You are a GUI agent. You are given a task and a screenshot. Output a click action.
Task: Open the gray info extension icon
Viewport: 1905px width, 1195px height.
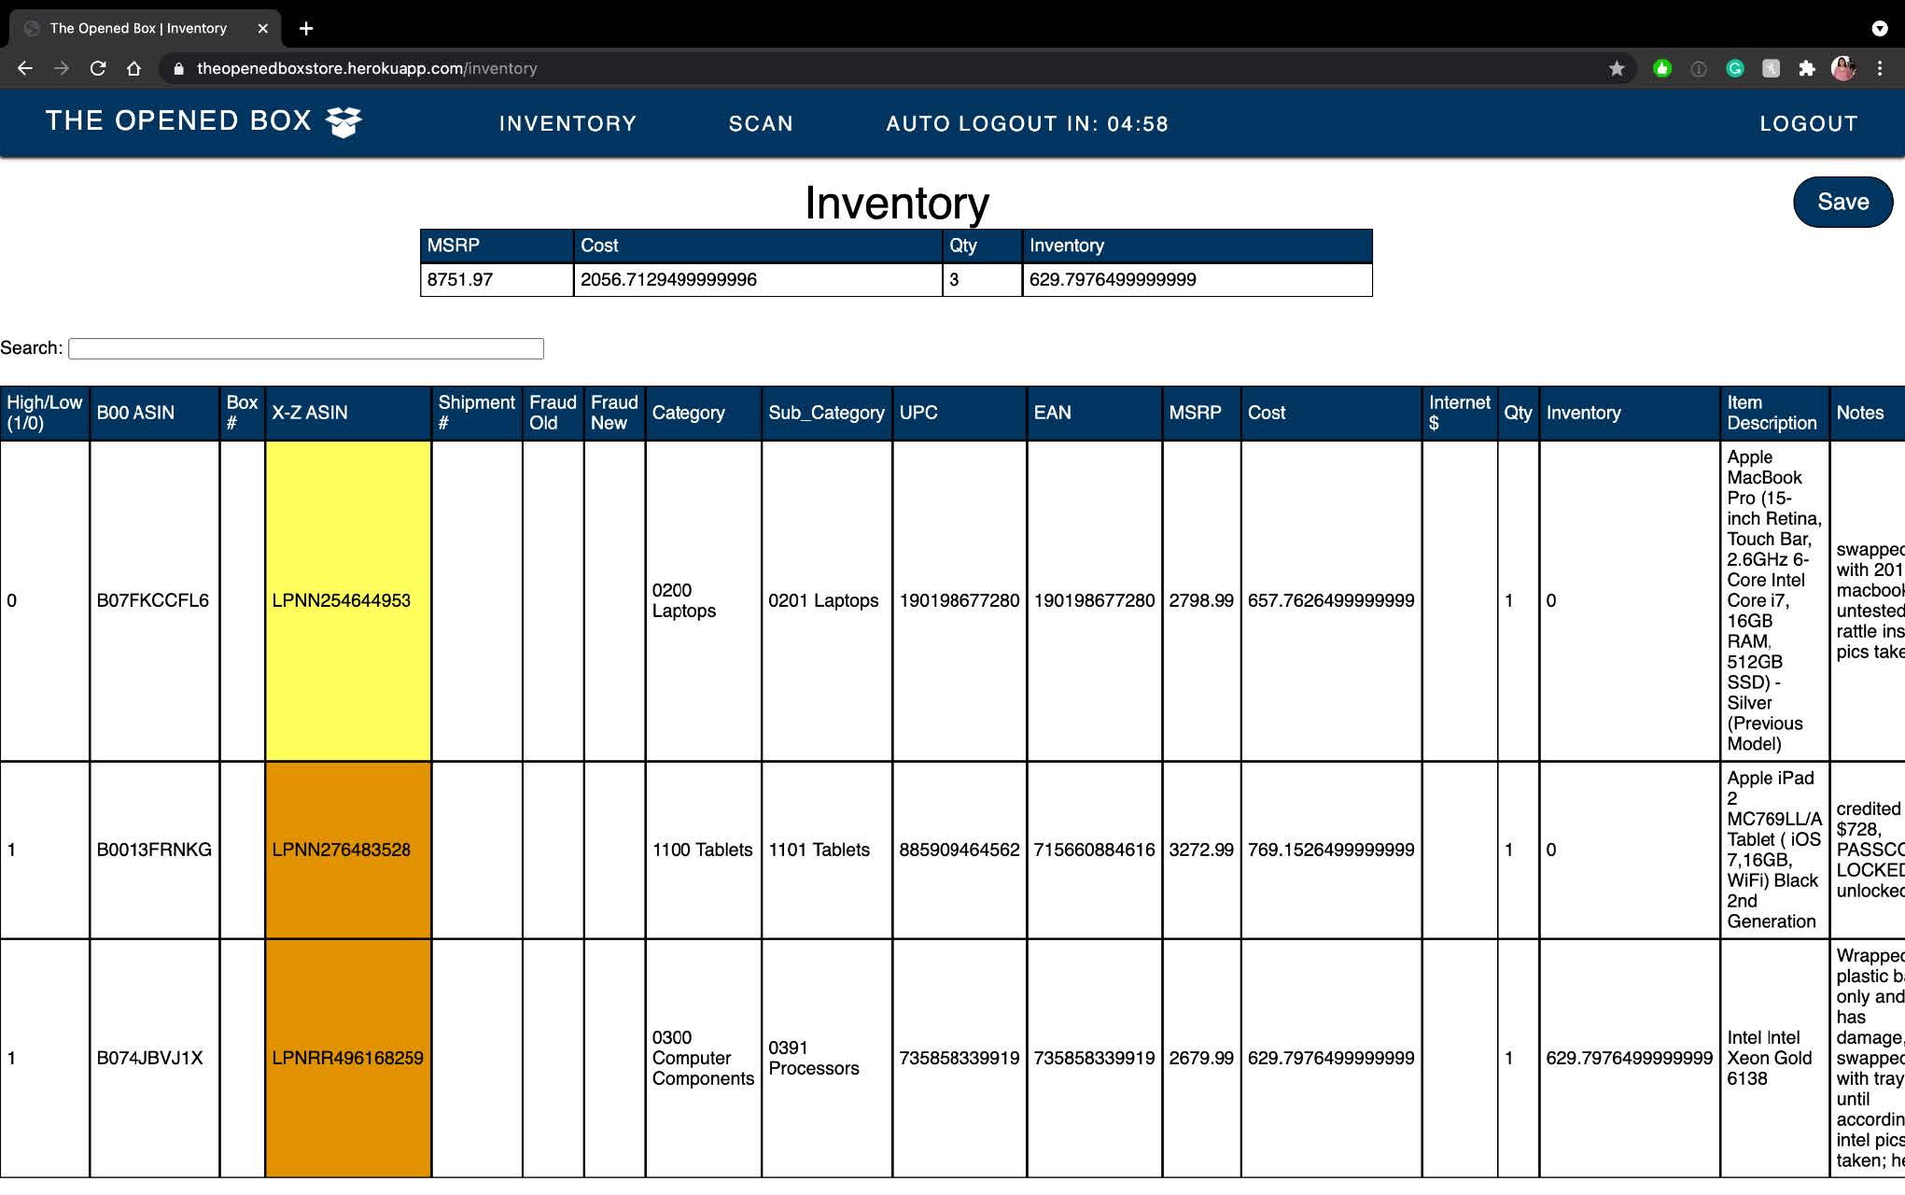[1699, 68]
